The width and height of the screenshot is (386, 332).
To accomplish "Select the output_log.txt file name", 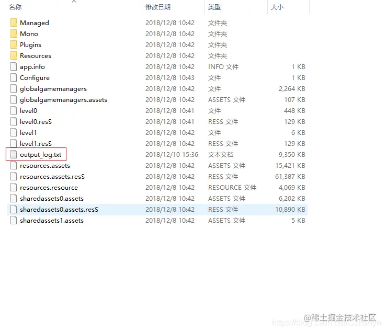I will tap(41, 155).
